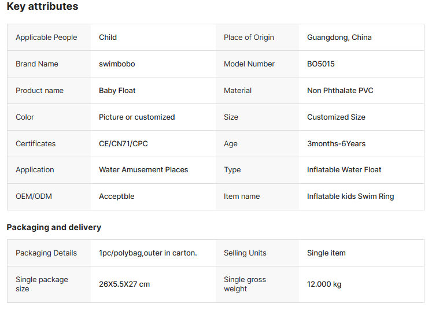Click the Key attributes heading
432x311 pixels.
42,7
